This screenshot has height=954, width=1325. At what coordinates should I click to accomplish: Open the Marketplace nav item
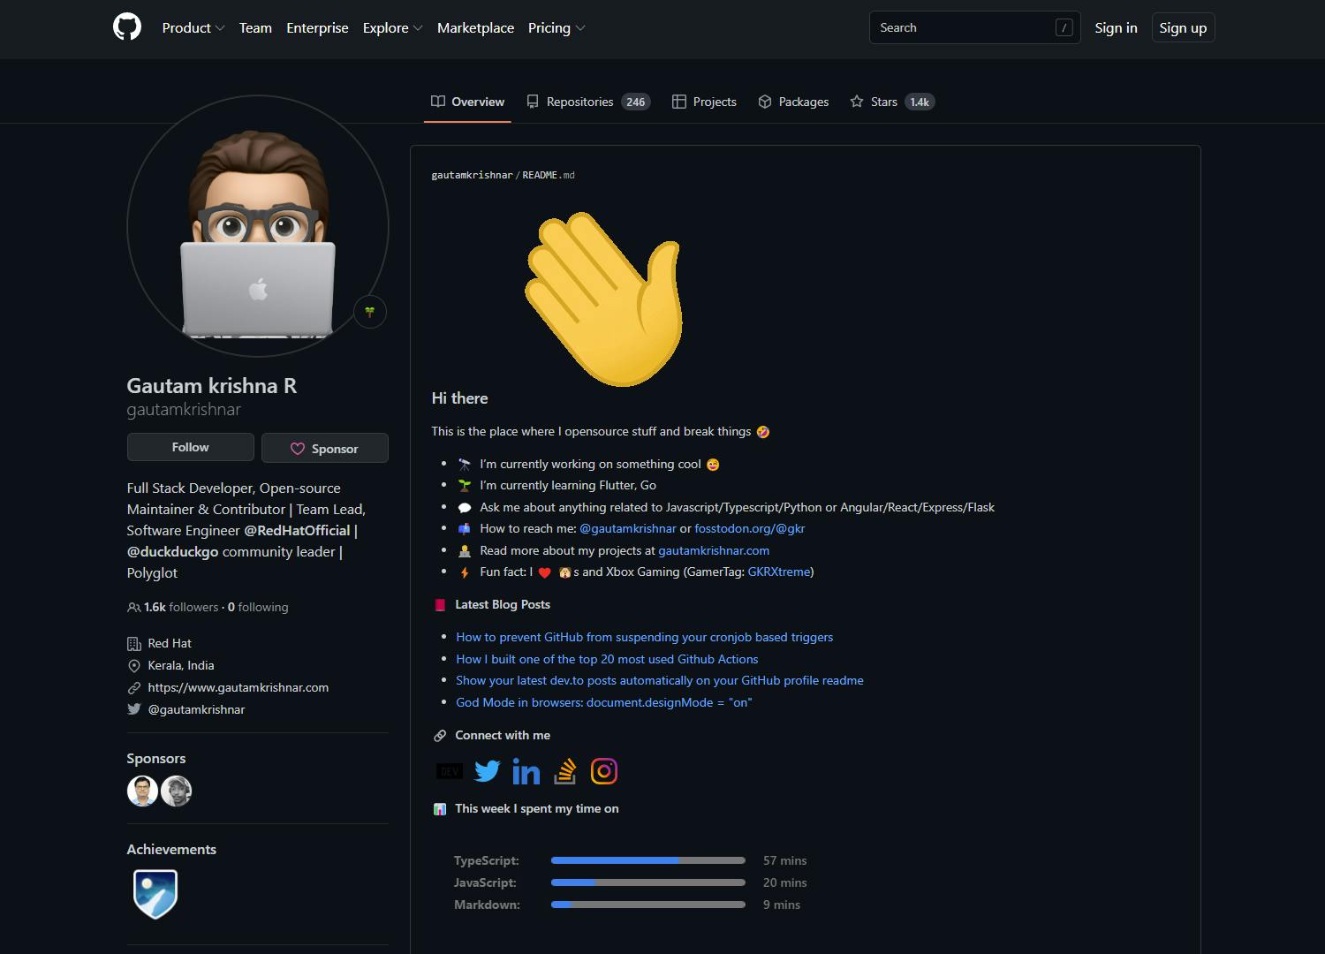[x=475, y=27]
